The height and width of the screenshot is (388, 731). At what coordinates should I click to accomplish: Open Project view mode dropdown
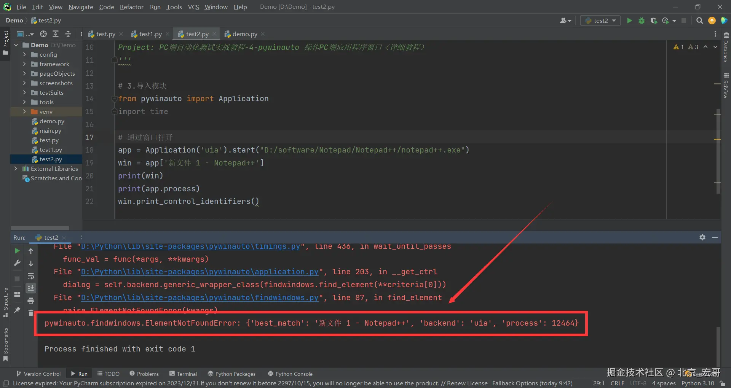click(25, 34)
